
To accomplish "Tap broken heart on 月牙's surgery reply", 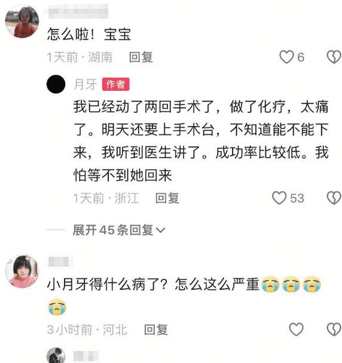I will click(x=334, y=198).
